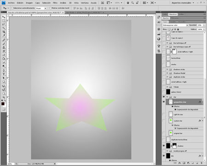Hide the shadow layer

[164, 146]
